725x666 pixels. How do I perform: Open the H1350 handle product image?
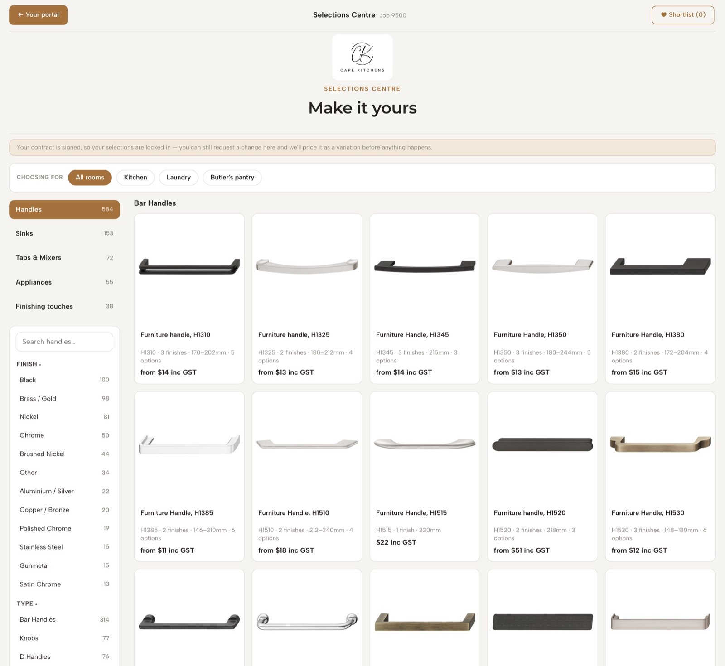point(543,265)
